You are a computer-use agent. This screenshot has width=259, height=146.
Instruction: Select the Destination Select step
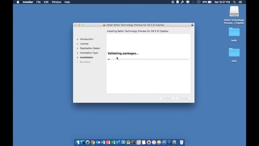click(90, 48)
